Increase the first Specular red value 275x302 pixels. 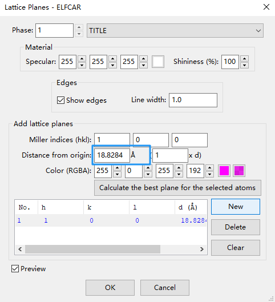(82, 59)
